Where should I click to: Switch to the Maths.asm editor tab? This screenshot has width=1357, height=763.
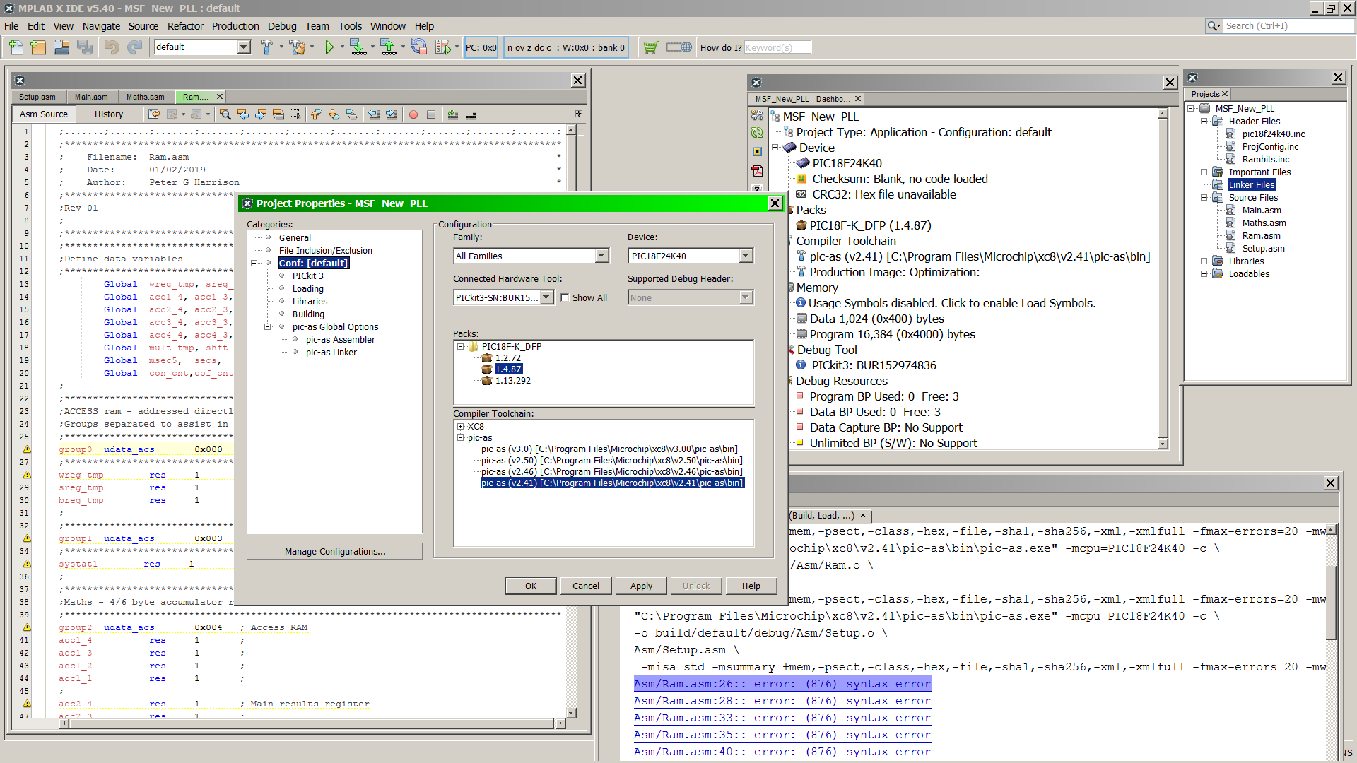(145, 97)
